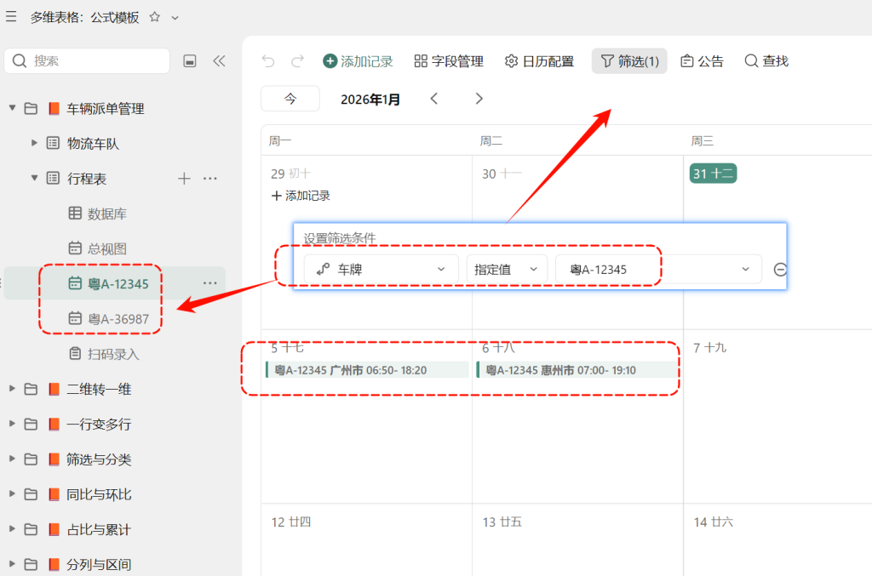872x576 pixels.
Task: Click 添加记录 in the toolbar
Action: (359, 61)
